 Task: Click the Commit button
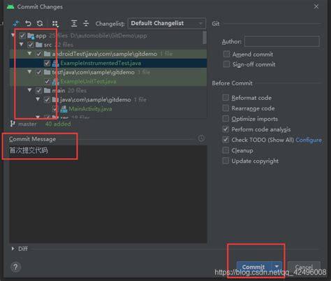254,266
